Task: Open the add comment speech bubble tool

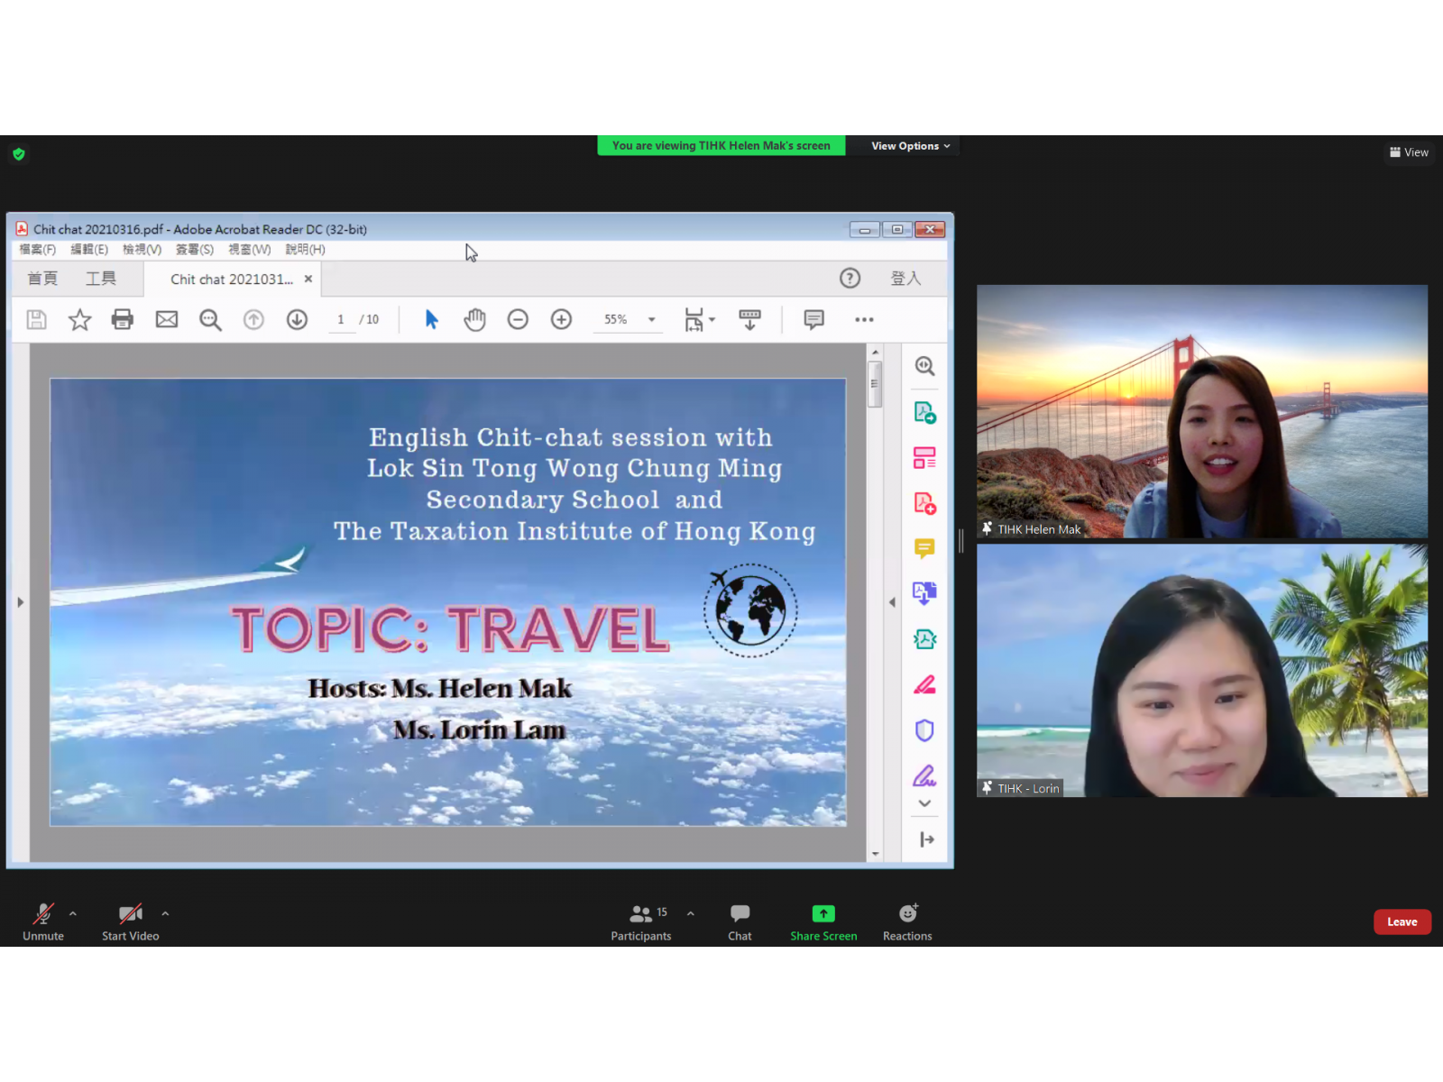Action: click(x=813, y=319)
